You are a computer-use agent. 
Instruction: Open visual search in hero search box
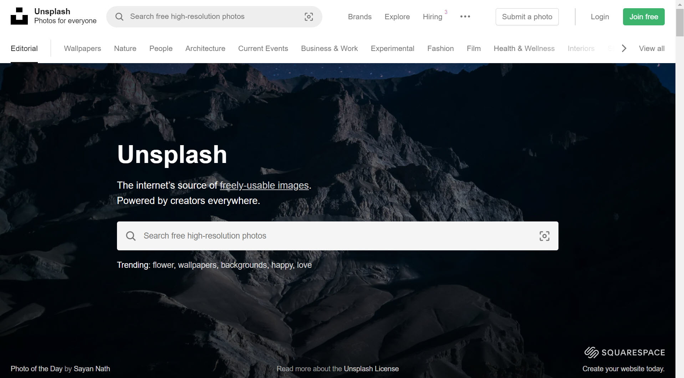coord(544,236)
